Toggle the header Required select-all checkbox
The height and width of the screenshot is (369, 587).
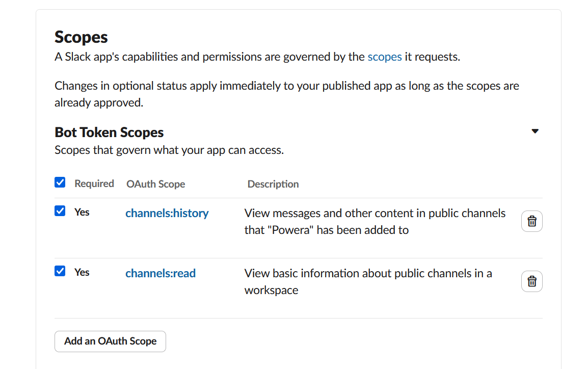tap(60, 182)
